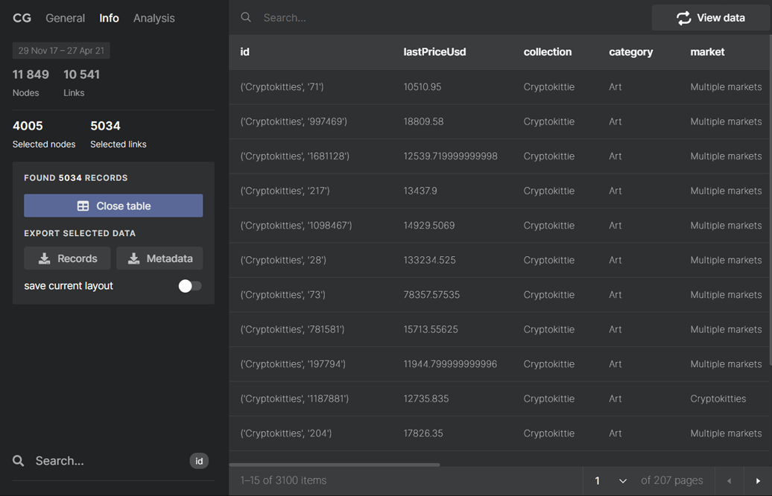772x496 pixels.
Task: Go to previous page arrow
Action: 729,481
